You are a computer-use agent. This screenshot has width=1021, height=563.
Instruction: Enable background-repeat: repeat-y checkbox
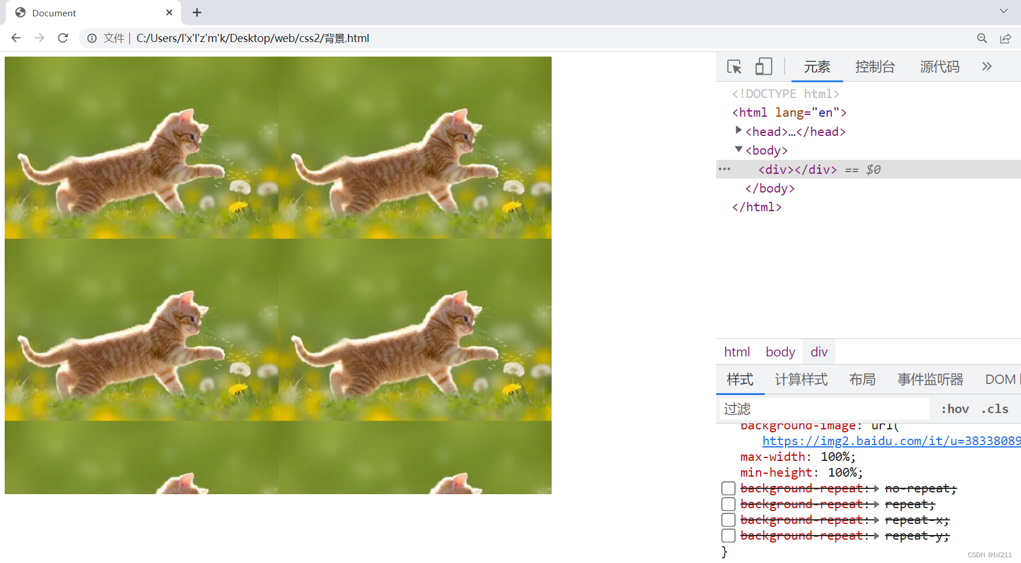tap(728, 536)
